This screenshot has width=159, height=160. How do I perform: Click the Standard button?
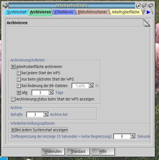click(78, 151)
